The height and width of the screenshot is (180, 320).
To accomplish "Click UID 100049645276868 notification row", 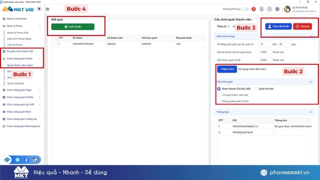I will coord(265,127).
